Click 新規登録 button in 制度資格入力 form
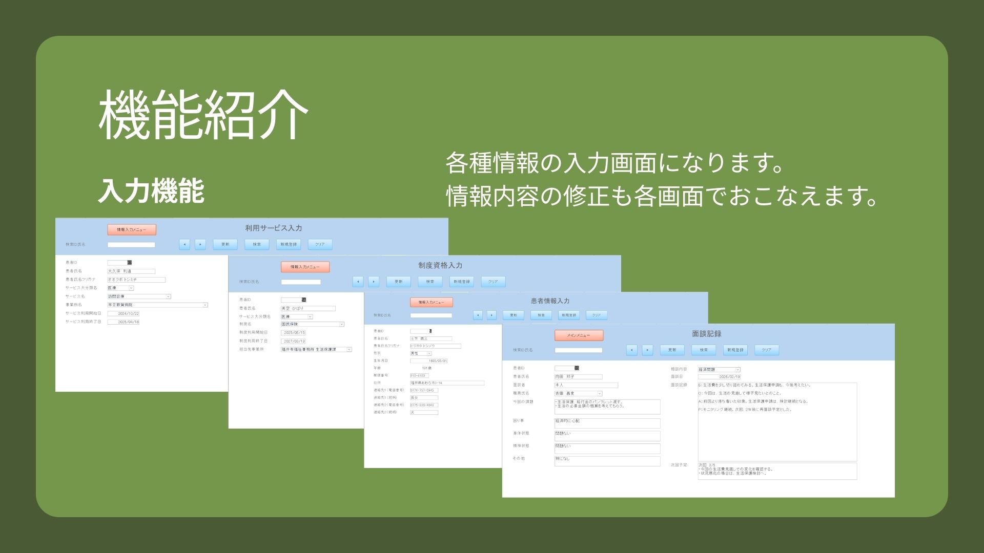Viewport: 984px width, 553px height. coord(461,282)
